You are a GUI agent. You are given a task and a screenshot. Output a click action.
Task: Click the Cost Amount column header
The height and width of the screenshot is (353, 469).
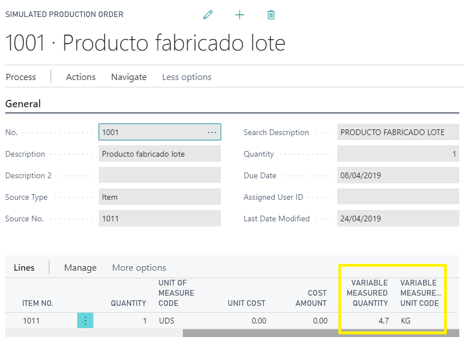tap(311, 298)
